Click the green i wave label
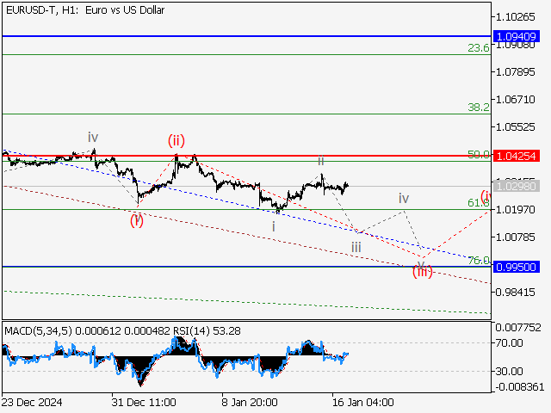 (274, 226)
